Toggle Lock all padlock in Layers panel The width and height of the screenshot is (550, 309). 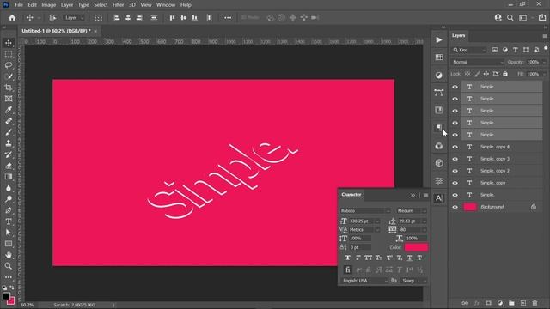[x=505, y=74]
